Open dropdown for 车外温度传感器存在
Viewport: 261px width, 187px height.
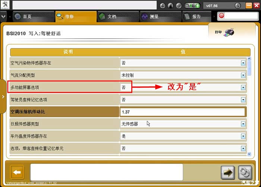pos(243,136)
